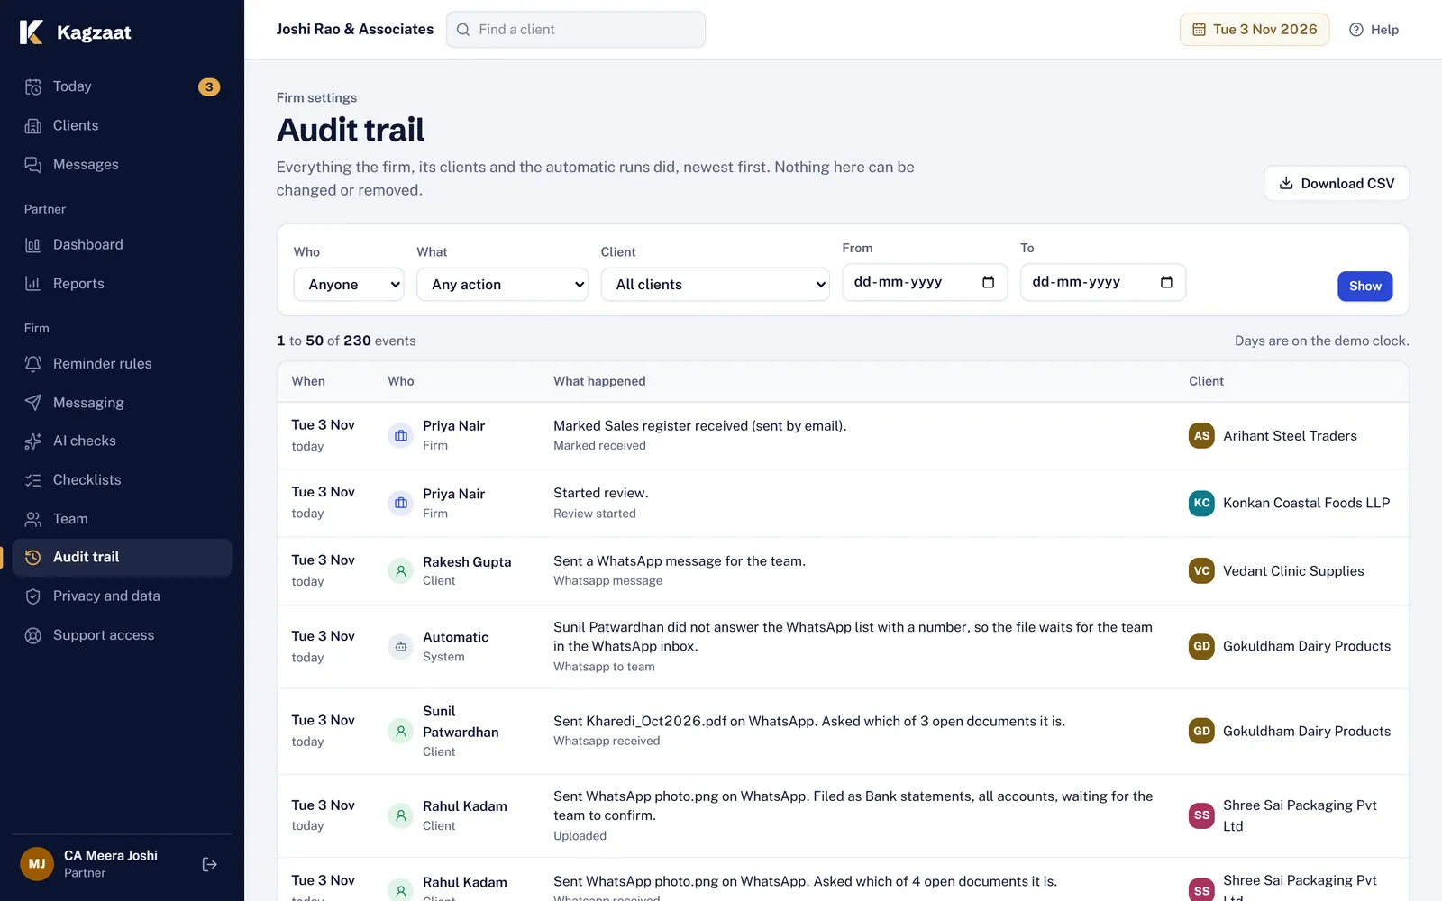Open Reminder rules settings

(x=122, y=363)
